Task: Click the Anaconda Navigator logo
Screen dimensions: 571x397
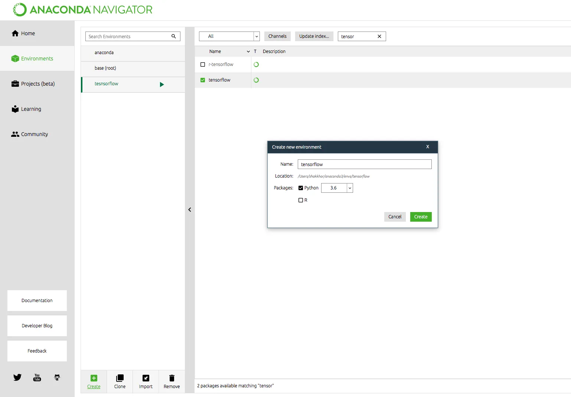Action: (x=82, y=10)
